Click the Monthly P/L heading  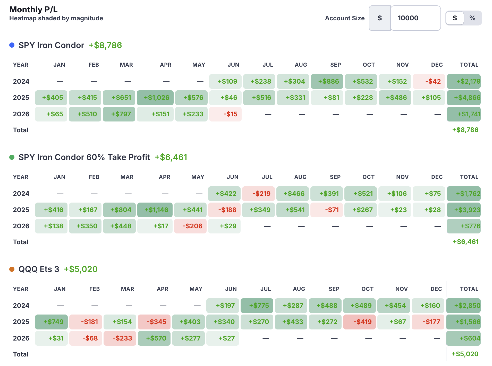pos(33,10)
